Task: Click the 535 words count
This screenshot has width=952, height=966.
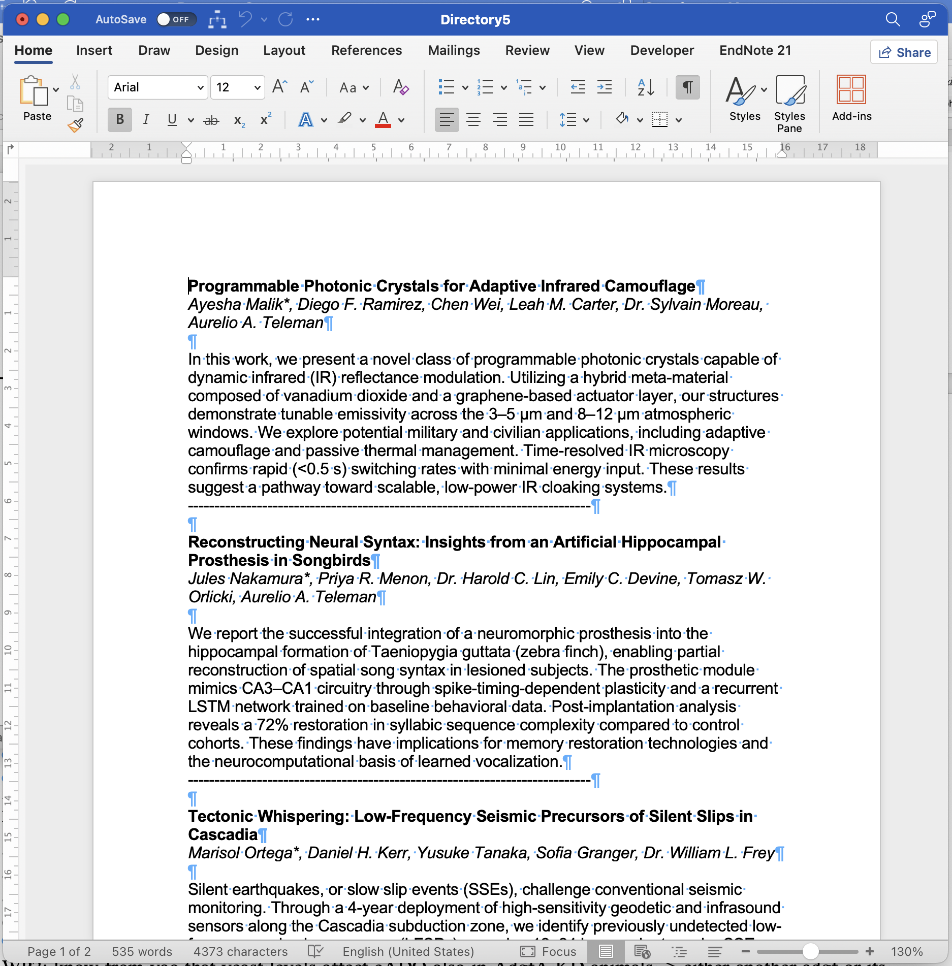Action: click(x=142, y=951)
